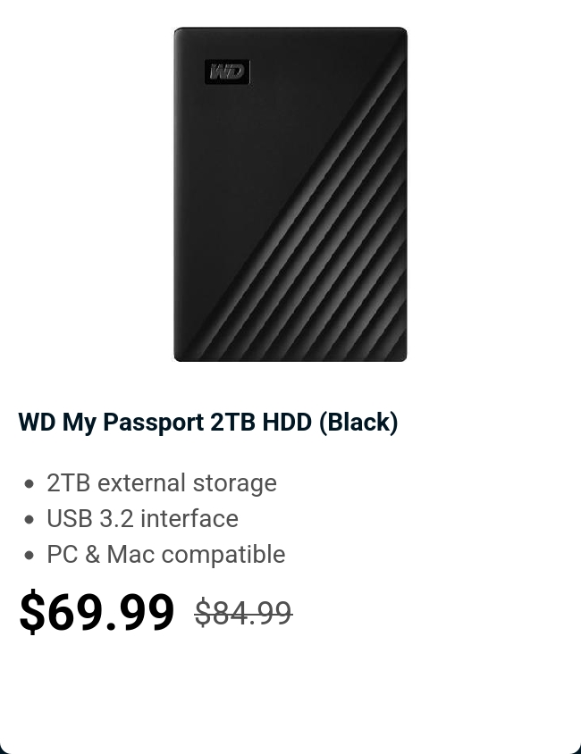Click the word "HDD" in the product title

[x=287, y=422]
